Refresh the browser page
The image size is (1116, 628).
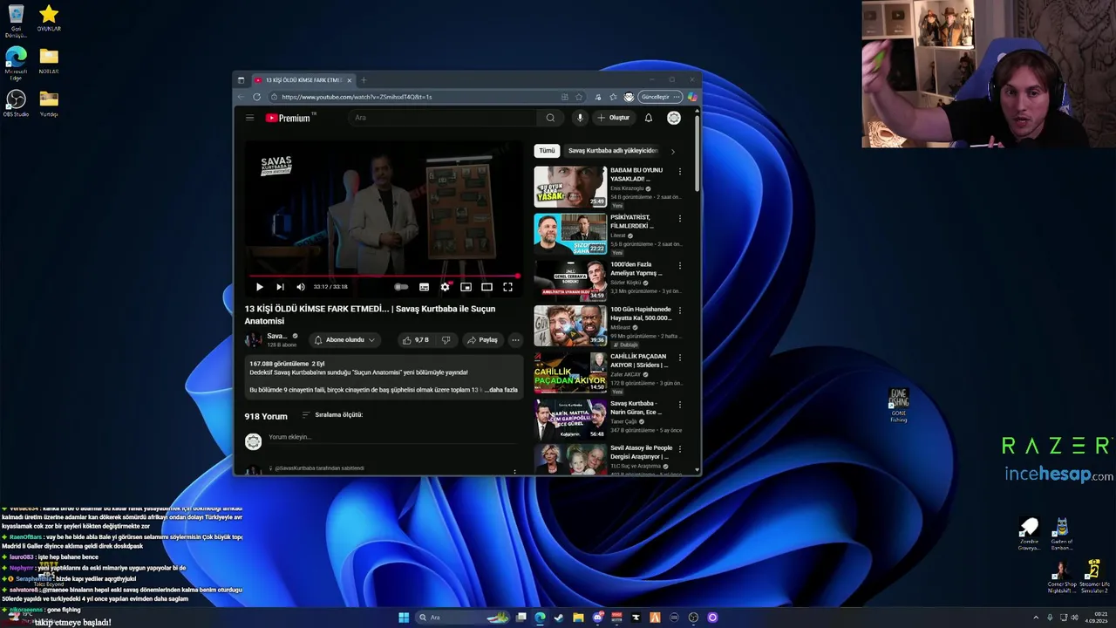pos(256,97)
